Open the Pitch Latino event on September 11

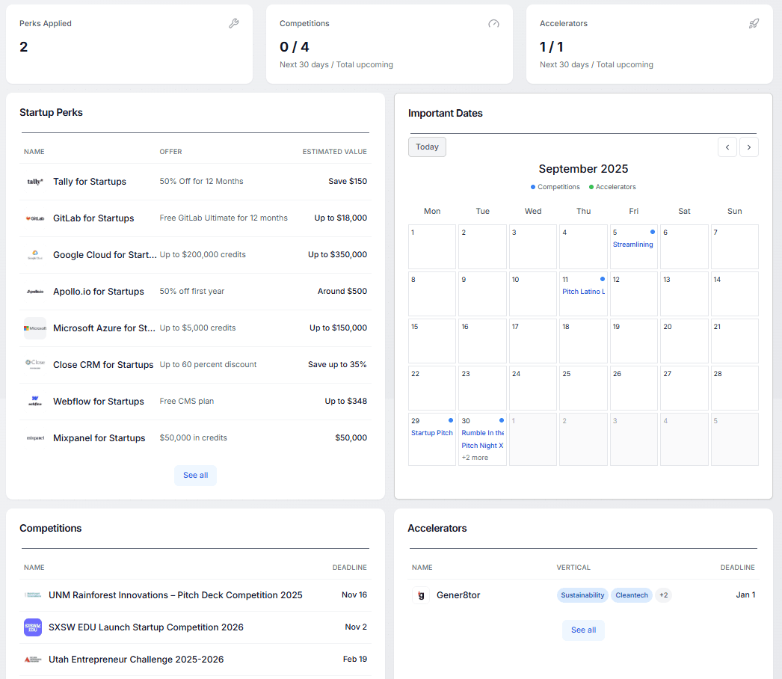click(583, 292)
